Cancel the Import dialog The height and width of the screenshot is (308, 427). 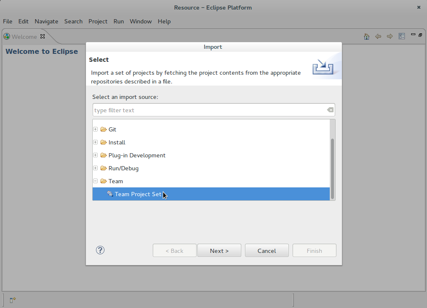pyautogui.click(x=266, y=250)
